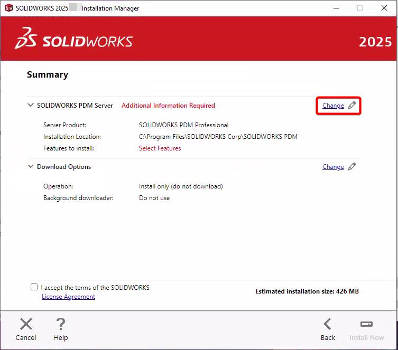
Task: Click Select Features red text
Action: tap(160, 148)
